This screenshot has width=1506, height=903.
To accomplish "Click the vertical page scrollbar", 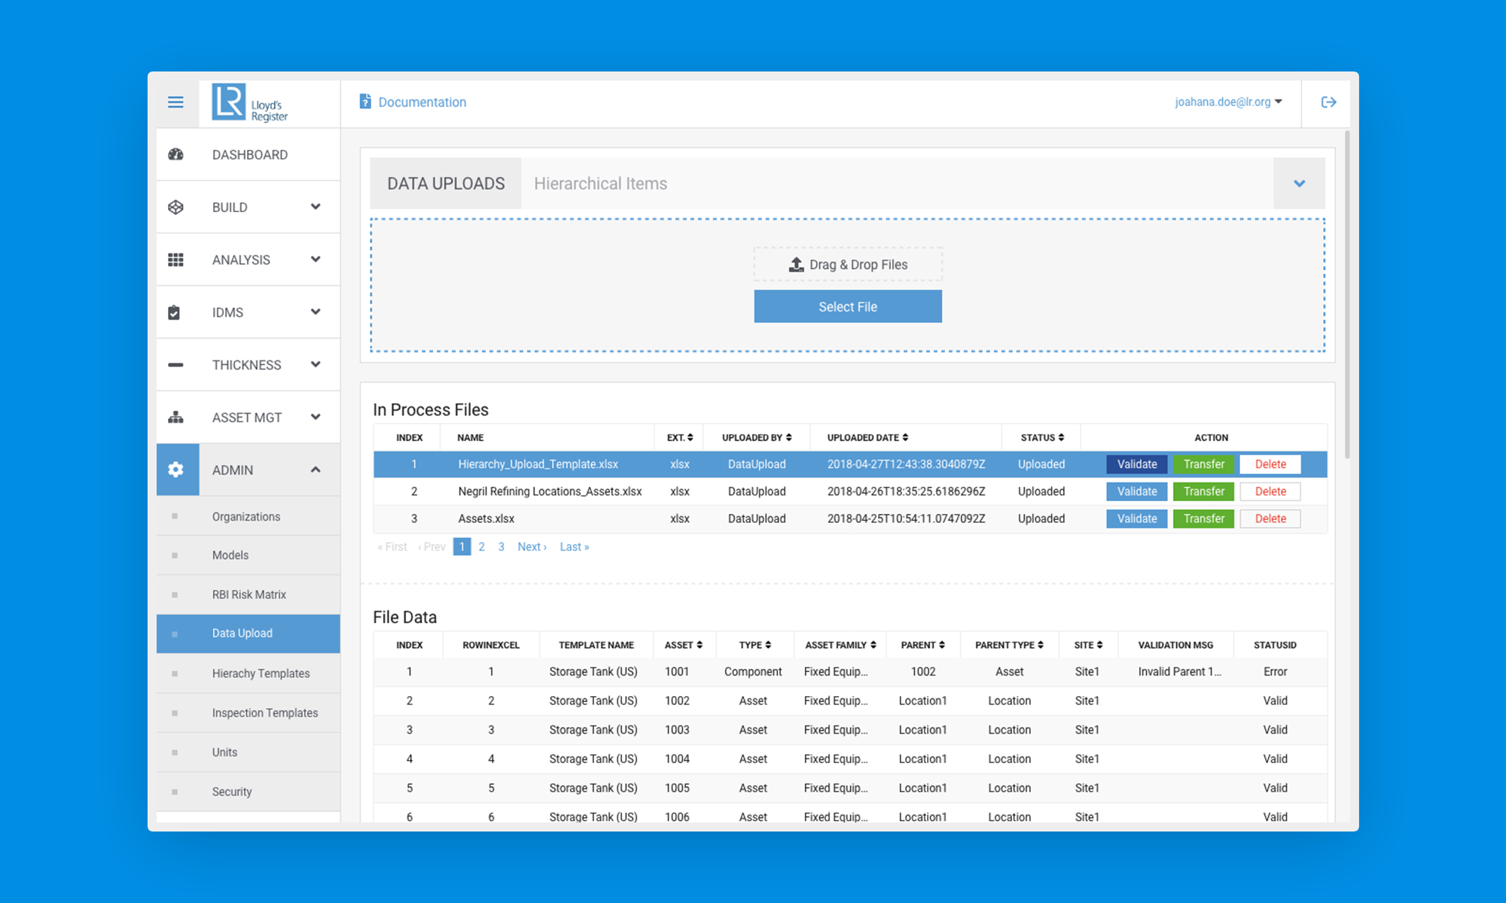I will 1347,293.
